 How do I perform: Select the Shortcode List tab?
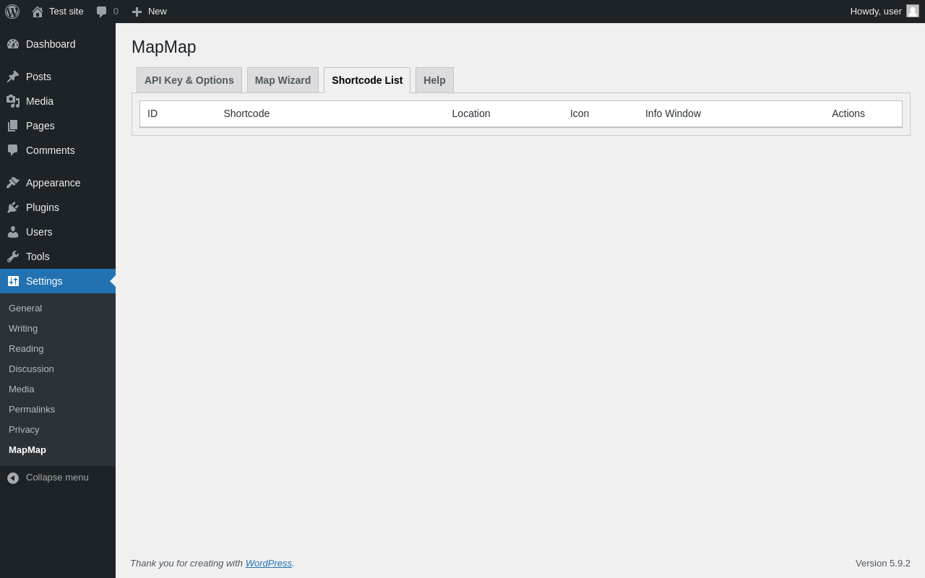(367, 80)
